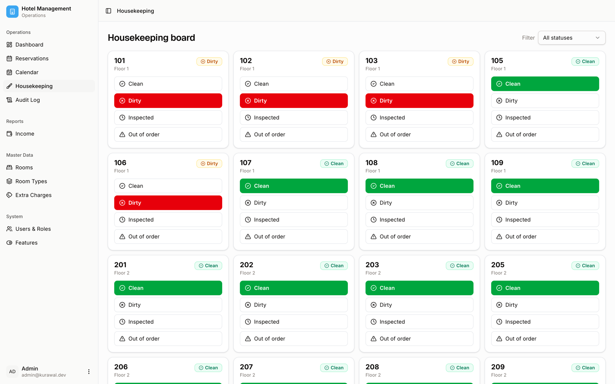Set room 101 status to Clean

pos(168,84)
